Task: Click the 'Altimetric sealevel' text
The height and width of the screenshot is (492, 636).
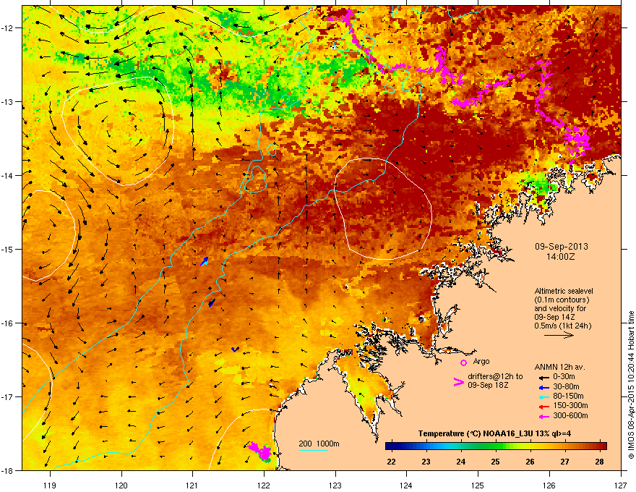Action: click(564, 291)
